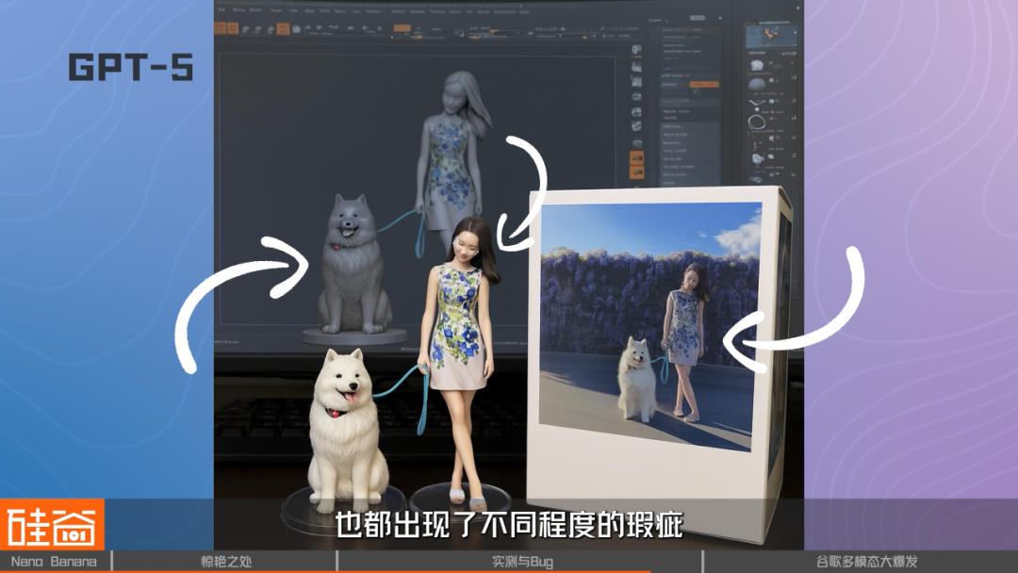Image resolution: width=1018 pixels, height=573 pixels.
Task: Select the ring-shaped tool thumbnail
Action: click(x=756, y=122)
